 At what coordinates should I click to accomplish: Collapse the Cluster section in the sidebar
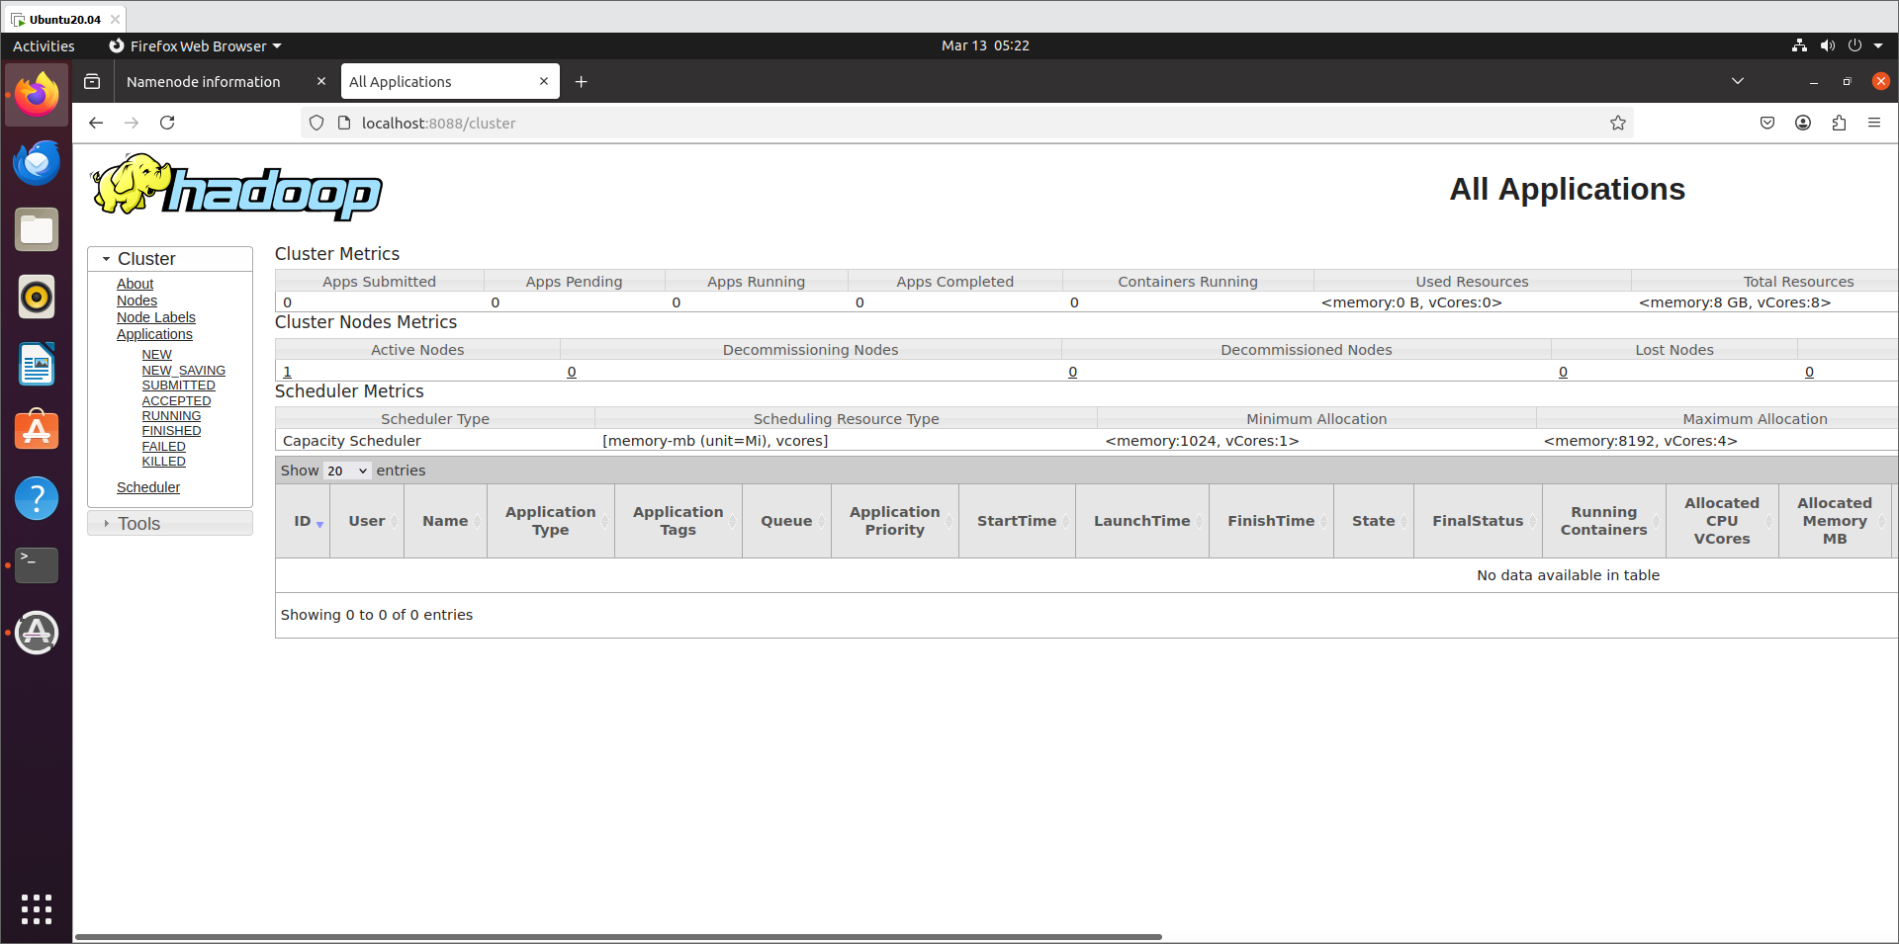coord(107,258)
